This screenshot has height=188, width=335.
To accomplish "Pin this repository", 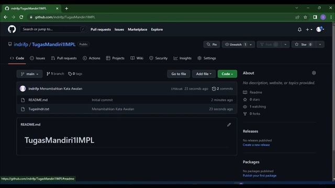I will point(211,44).
